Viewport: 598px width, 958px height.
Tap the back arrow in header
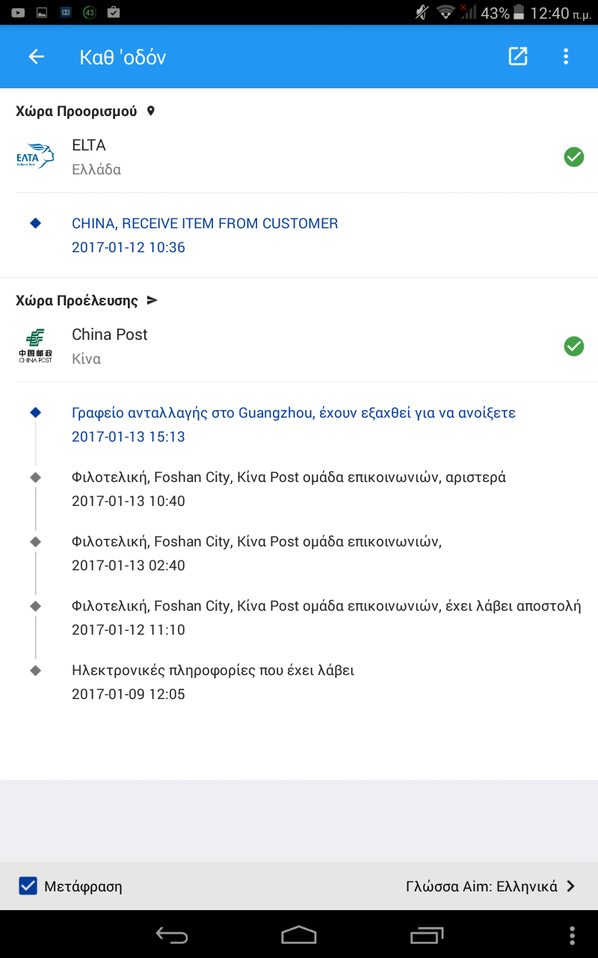coord(36,57)
